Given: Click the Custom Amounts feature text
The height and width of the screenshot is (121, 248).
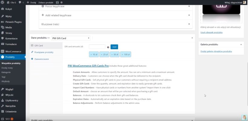Looking at the screenshot, I should pos(124,72).
